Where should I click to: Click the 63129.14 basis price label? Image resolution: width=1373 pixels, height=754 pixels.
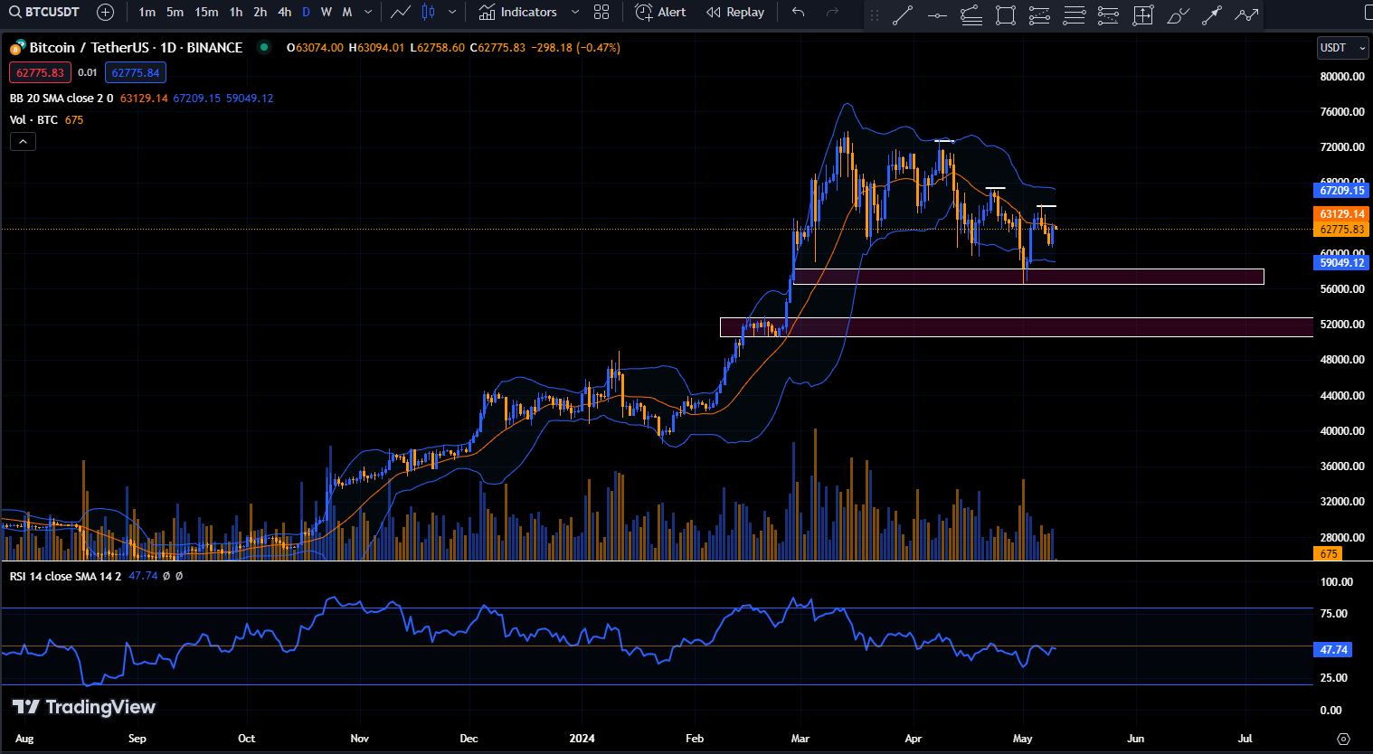(1341, 214)
